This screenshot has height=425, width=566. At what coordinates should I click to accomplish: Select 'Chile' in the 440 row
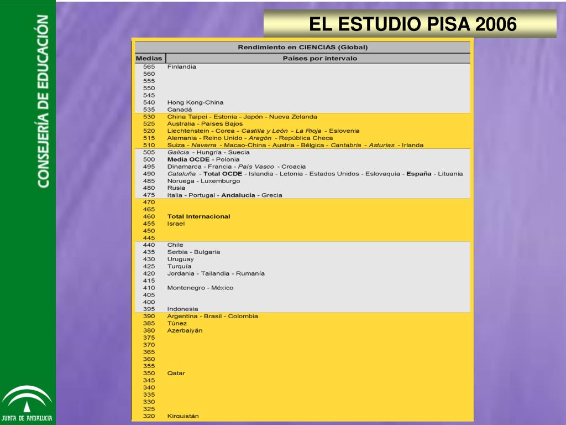point(175,245)
